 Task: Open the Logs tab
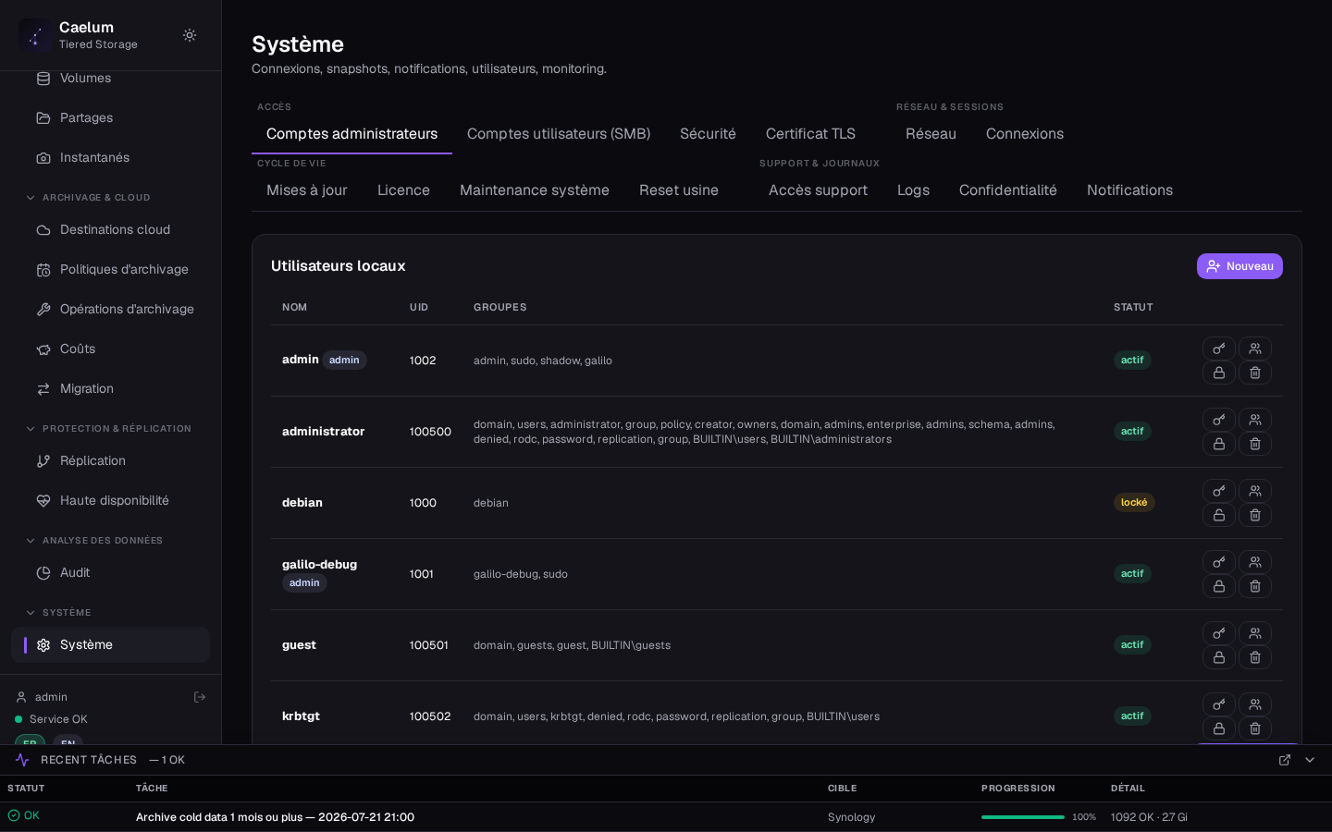click(x=913, y=190)
